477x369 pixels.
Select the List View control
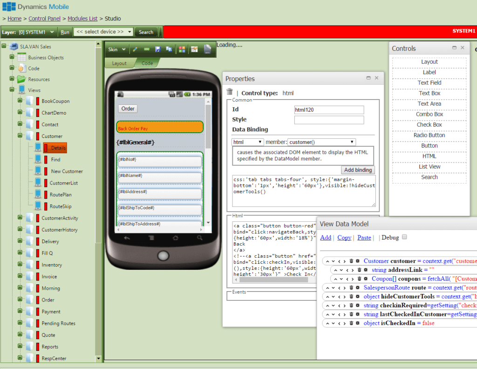click(x=429, y=167)
